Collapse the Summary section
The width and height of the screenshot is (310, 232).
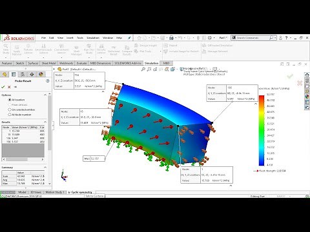coord(45,168)
